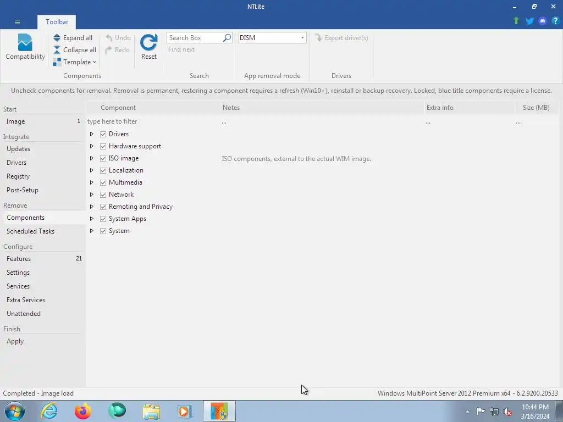The height and width of the screenshot is (422, 563).
Task: Click Export driver(s)
Action: 341,38
